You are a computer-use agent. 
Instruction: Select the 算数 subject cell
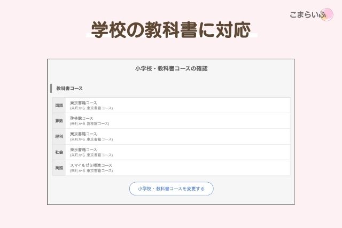59,121
